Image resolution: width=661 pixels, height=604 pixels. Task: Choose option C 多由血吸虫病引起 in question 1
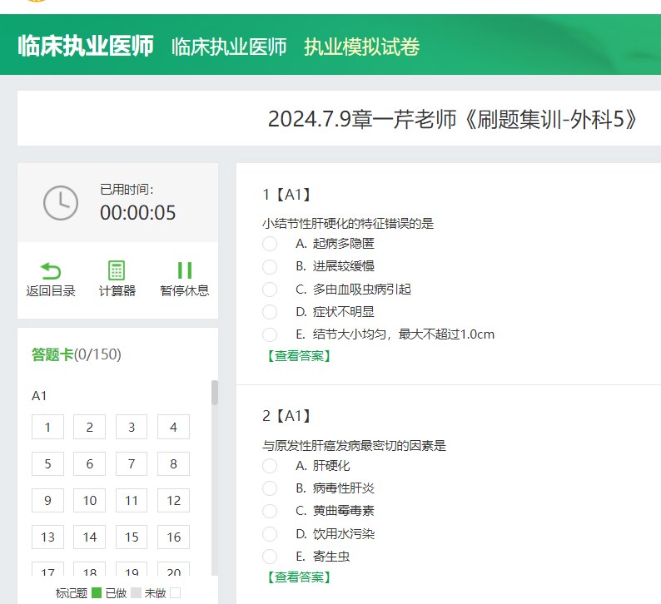(270, 290)
